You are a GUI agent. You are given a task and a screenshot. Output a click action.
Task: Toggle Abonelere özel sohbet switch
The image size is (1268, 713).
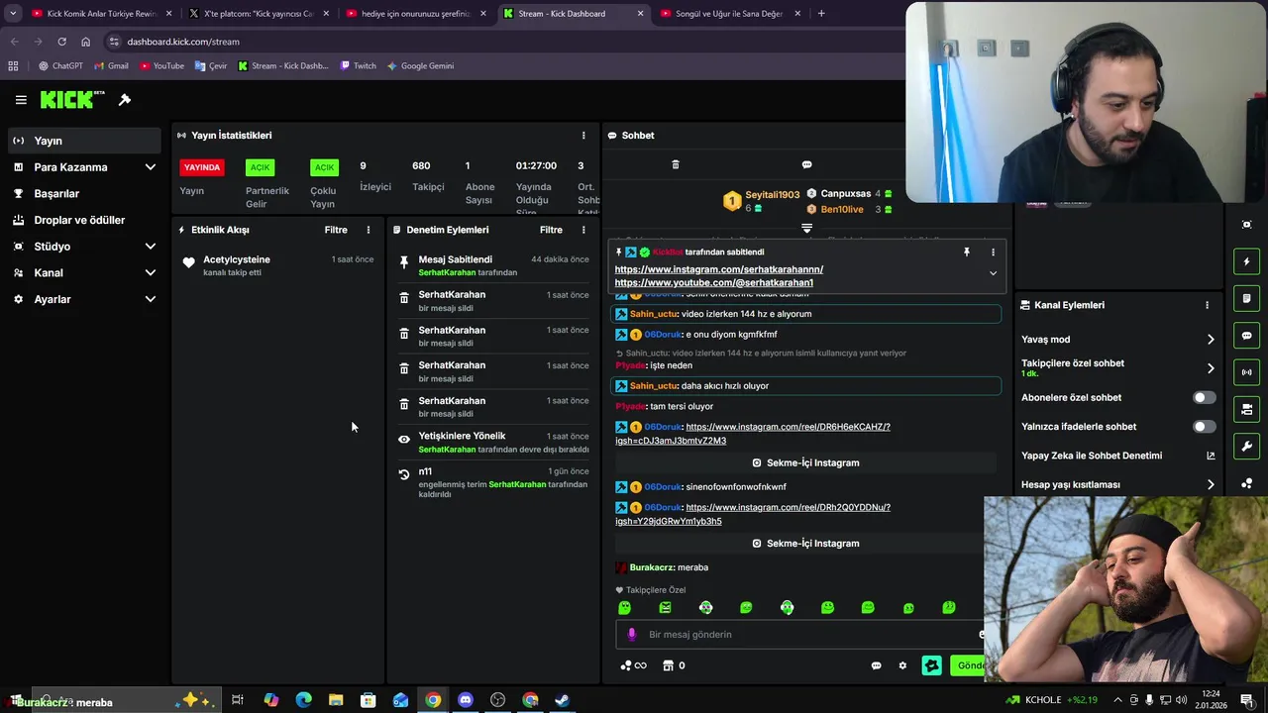(x=1204, y=397)
